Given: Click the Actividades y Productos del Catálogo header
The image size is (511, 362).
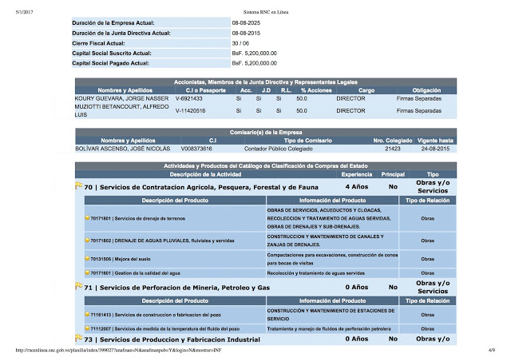Looking at the screenshot, I should [266, 166].
